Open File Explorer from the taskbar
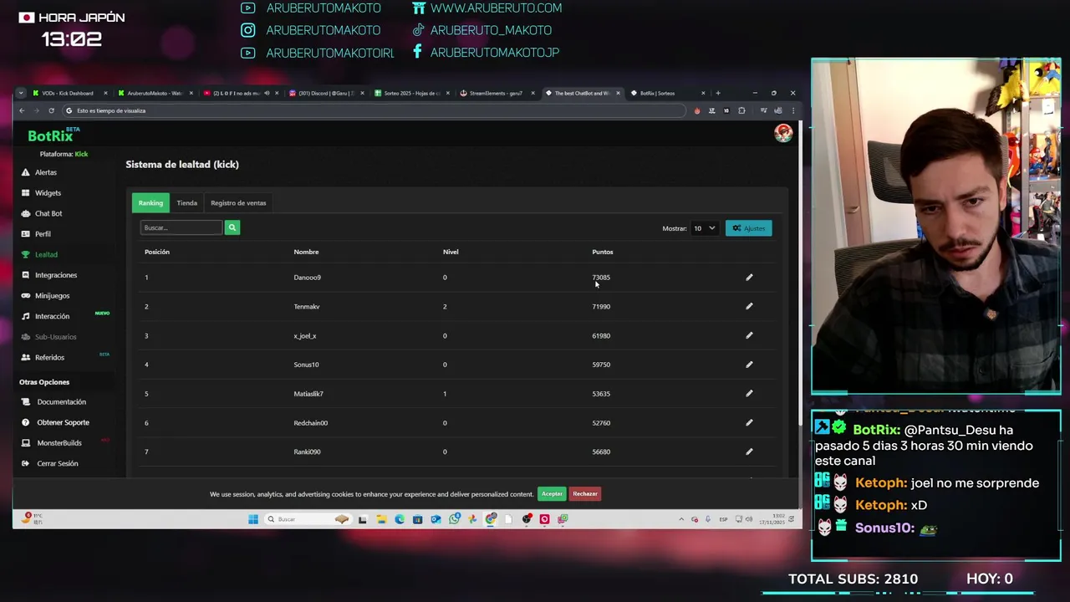 [x=381, y=519]
